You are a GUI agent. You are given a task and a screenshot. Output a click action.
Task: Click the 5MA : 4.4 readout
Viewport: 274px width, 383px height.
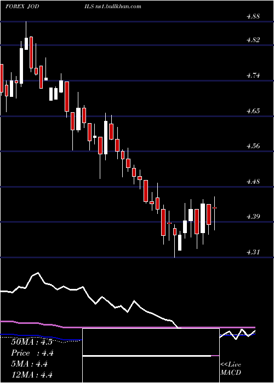point(29,364)
